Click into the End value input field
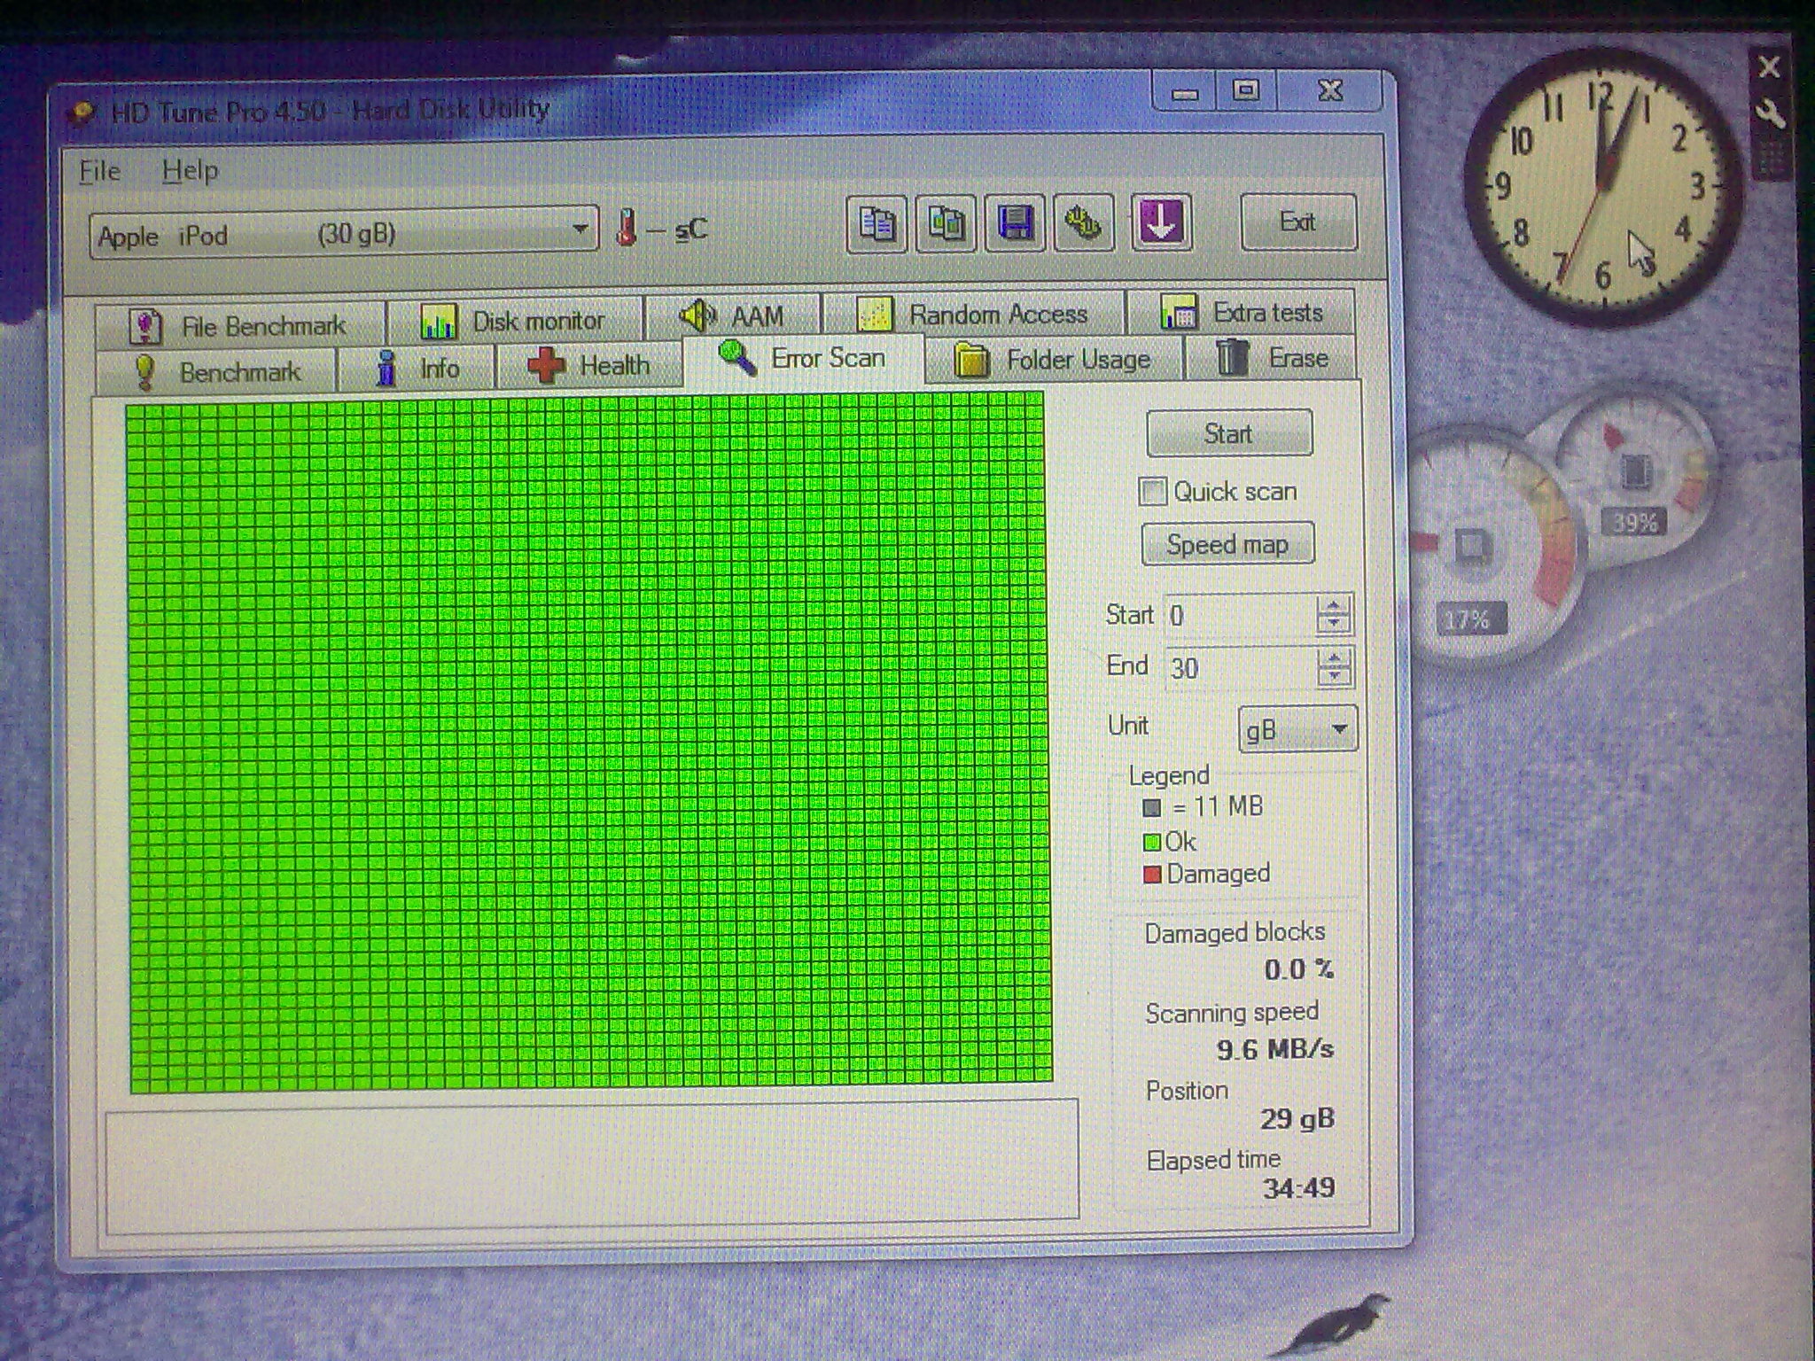The height and width of the screenshot is (1361, 1815). click(x=1236, y=667)
